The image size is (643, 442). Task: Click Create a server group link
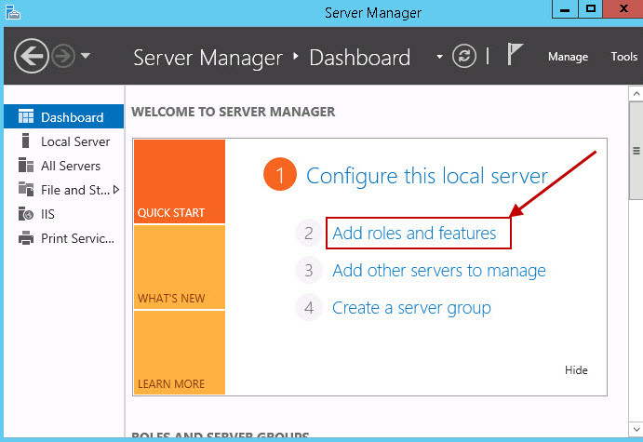pyautogui.click(x=411, y=308)
